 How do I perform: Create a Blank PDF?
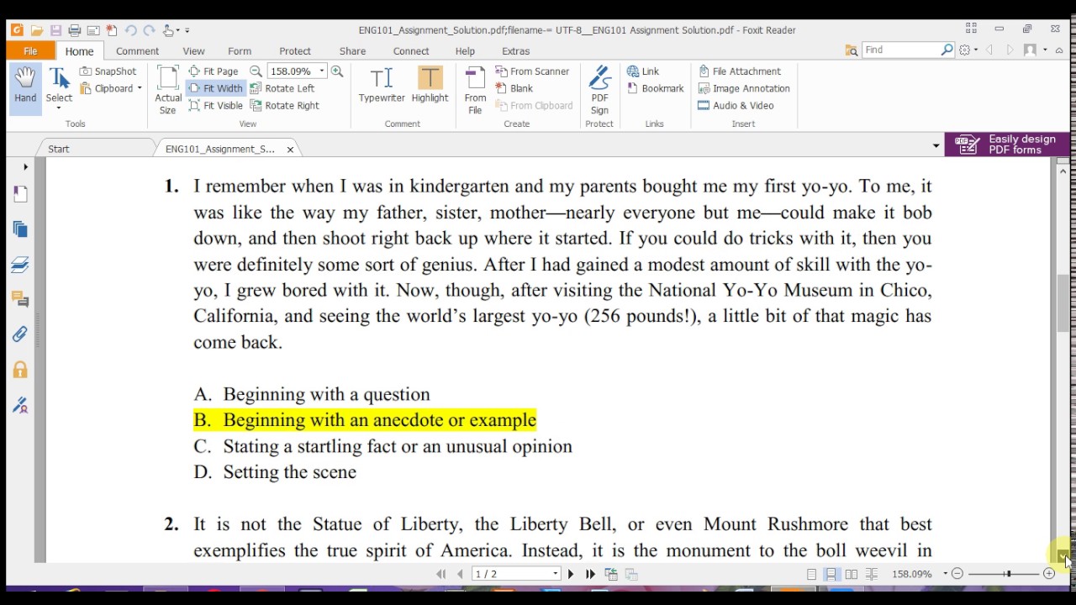pos(514,88)
